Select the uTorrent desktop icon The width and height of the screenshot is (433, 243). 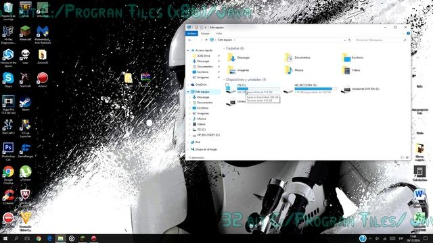click(x=26, y=174)
